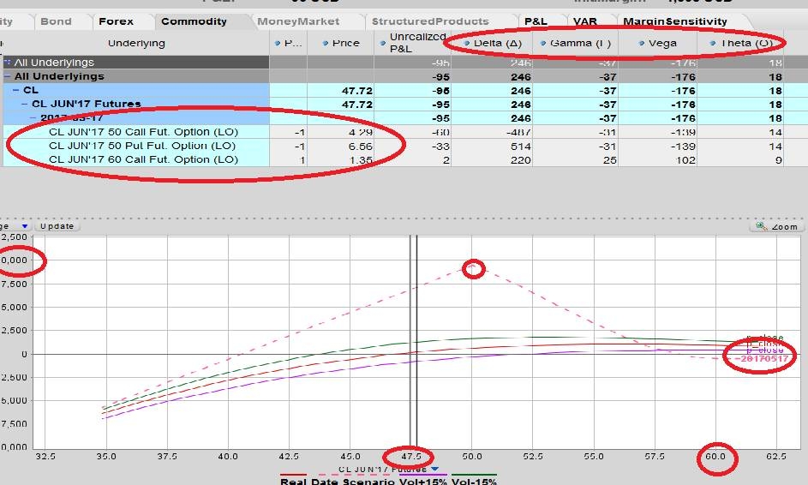
Task: Click price cell 6.56 of 50 Put
Action: [x=360, y=147]
